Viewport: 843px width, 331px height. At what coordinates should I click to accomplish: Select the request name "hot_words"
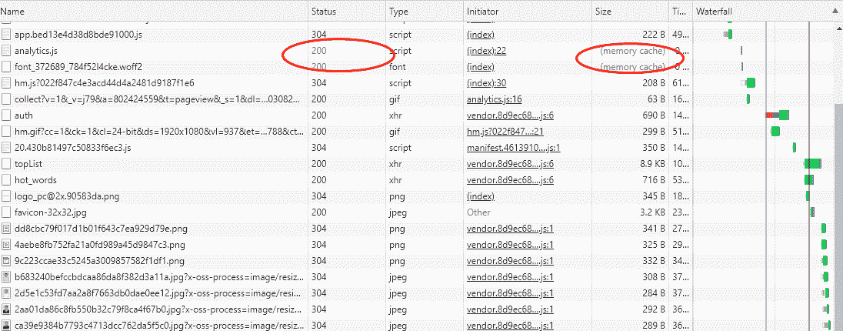(x=35, y=180)
